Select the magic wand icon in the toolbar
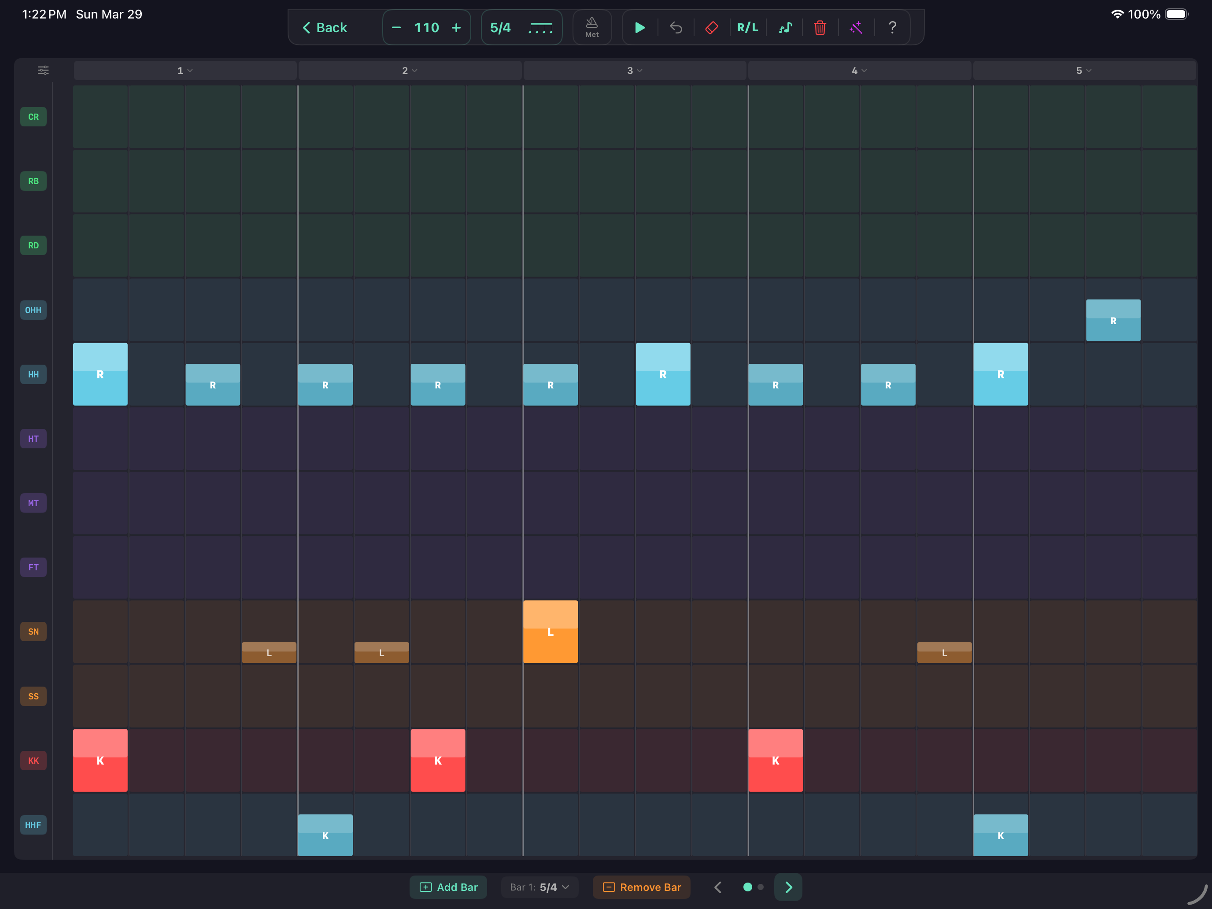This screenshot has height=909, width=1212. tap(856, 27)
